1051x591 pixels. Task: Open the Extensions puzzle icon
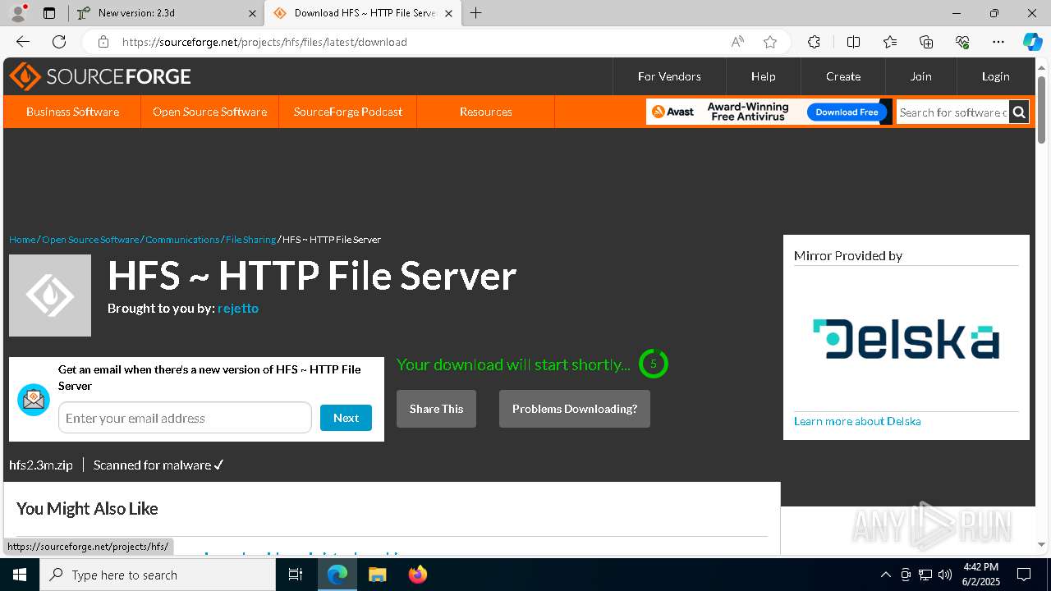[814, 42]
